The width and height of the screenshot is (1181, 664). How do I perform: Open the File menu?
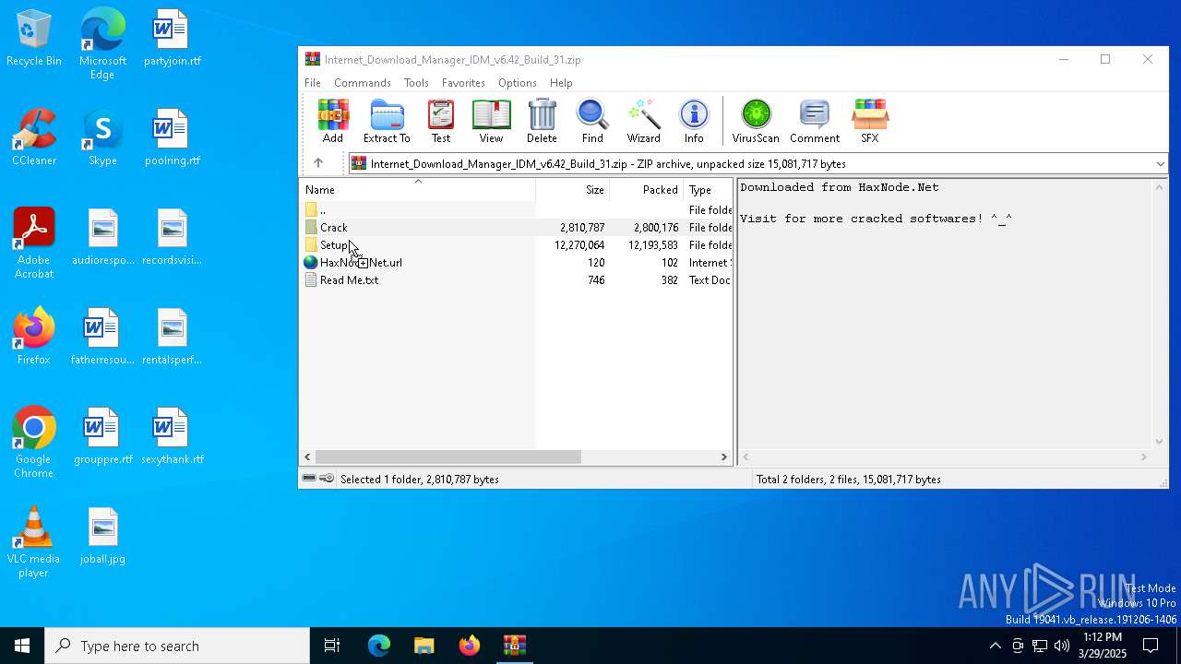[x=313, y=83]
